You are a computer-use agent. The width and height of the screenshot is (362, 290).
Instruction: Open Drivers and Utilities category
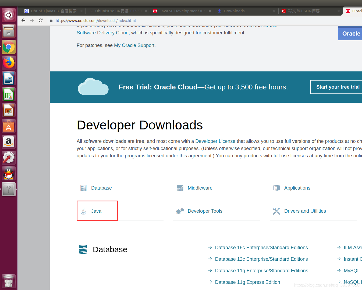coord(305,211)
